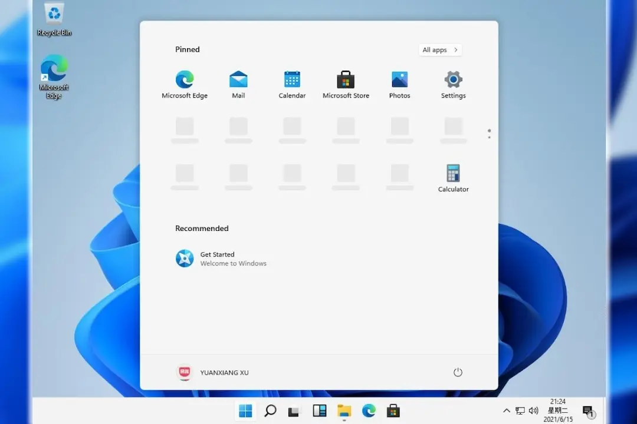The width and height of the screenshot is (637, 424).
Task: Open Microsoft Store in pinned section
Action: point(346,84)
